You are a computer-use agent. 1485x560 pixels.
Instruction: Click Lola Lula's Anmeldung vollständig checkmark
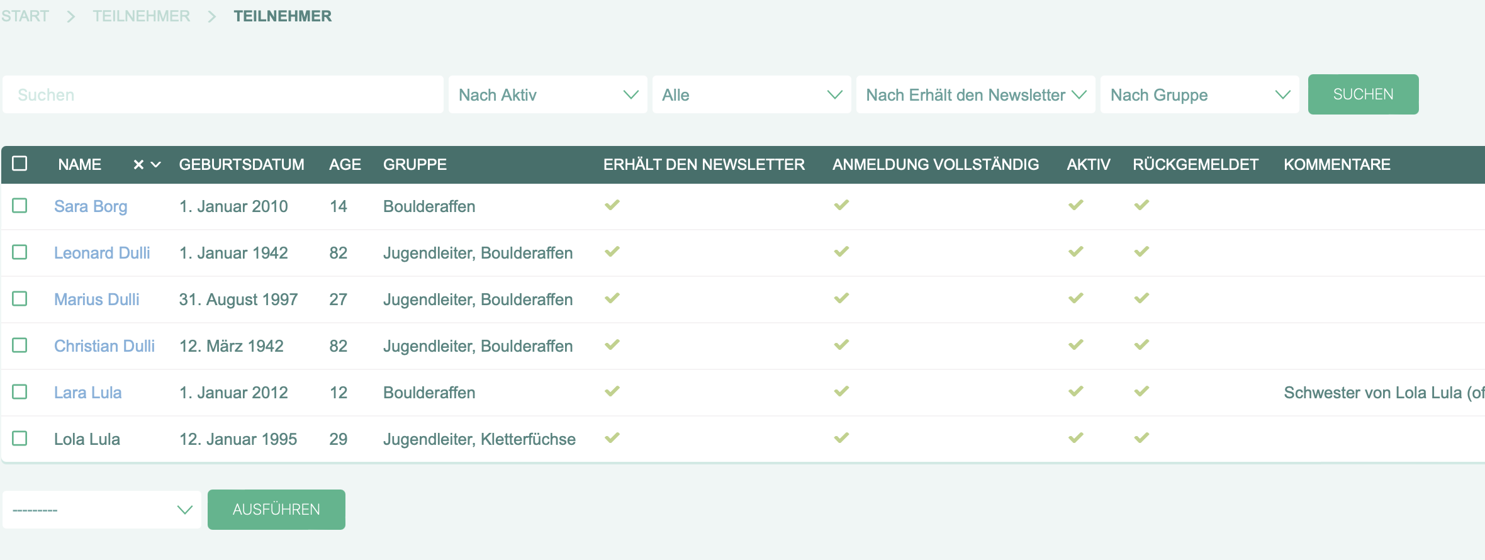pyautogui.click(x=841, y=438)
